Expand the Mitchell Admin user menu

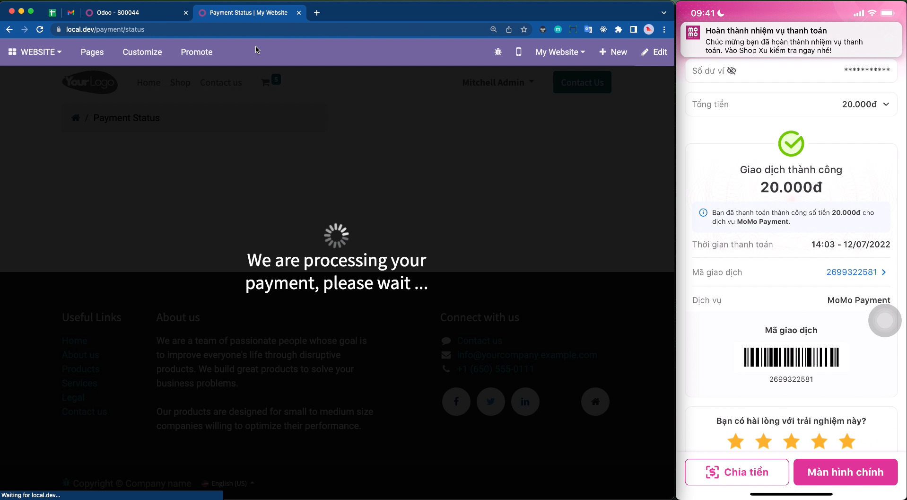(x=498, y=82)
